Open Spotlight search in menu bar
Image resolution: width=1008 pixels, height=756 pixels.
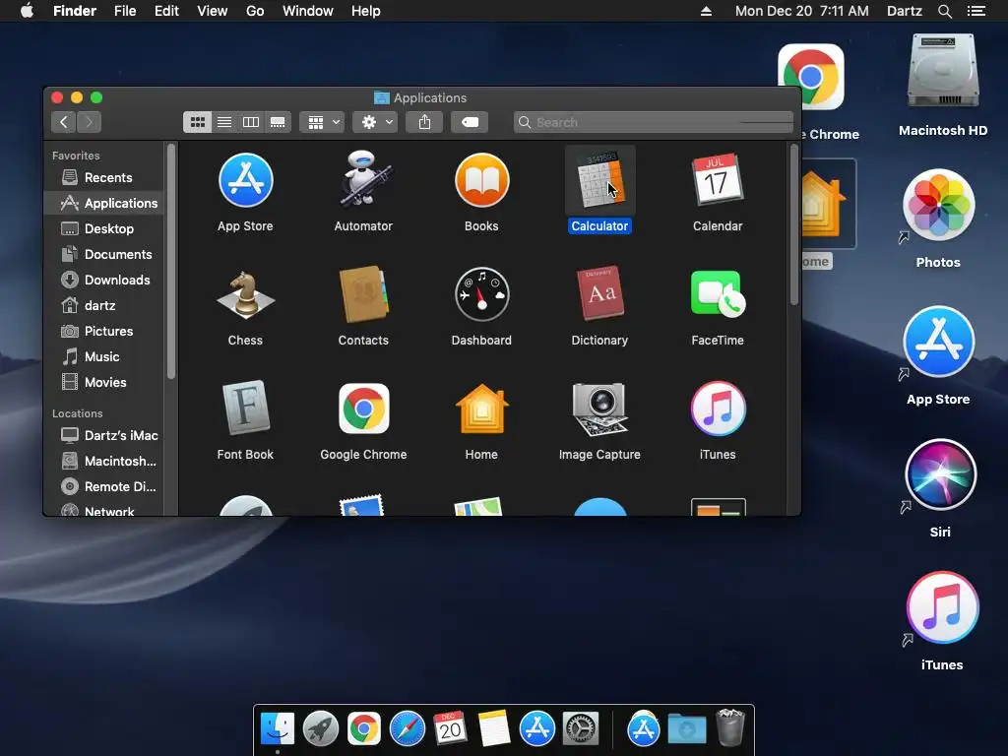945,11
